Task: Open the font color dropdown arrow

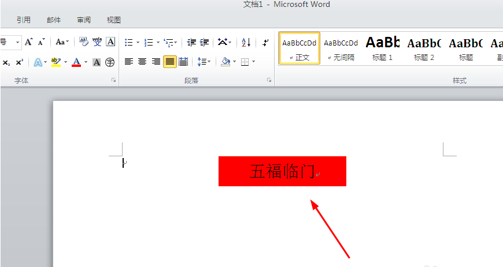Action: tap(86, 62)
